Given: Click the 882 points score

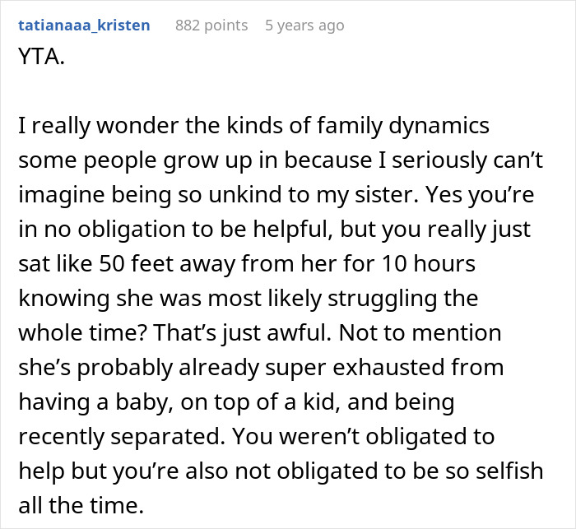Looking at the screenshot, I should pos(211,26).
